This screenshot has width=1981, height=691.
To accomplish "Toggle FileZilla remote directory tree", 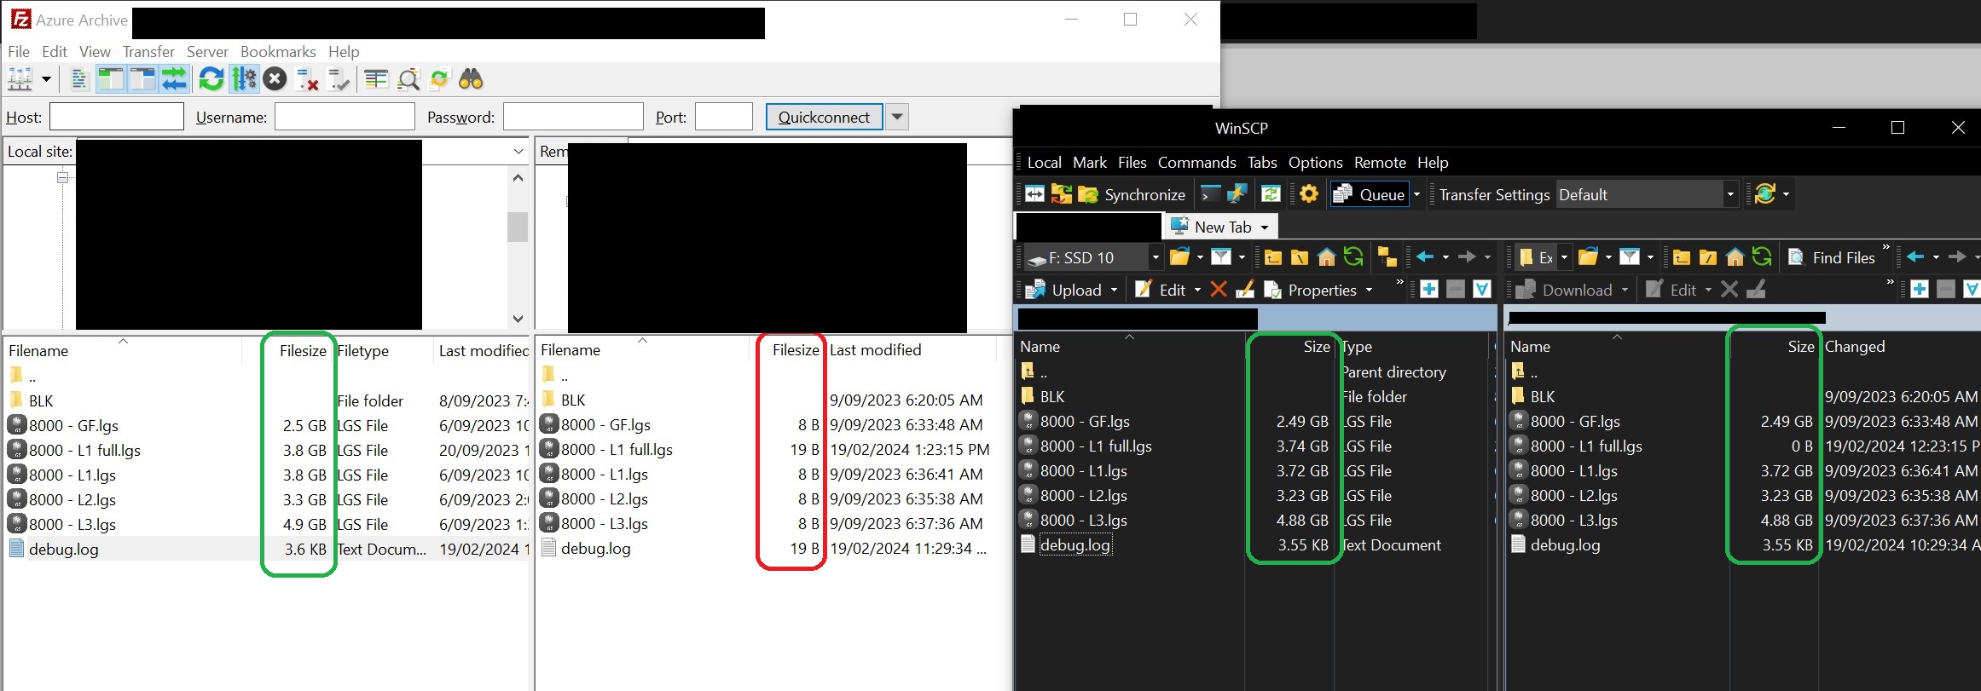I will 142,79.
